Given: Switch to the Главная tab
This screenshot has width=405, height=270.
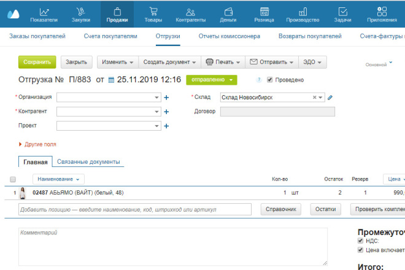Looking at the screenshot, I should pos(36,162).
